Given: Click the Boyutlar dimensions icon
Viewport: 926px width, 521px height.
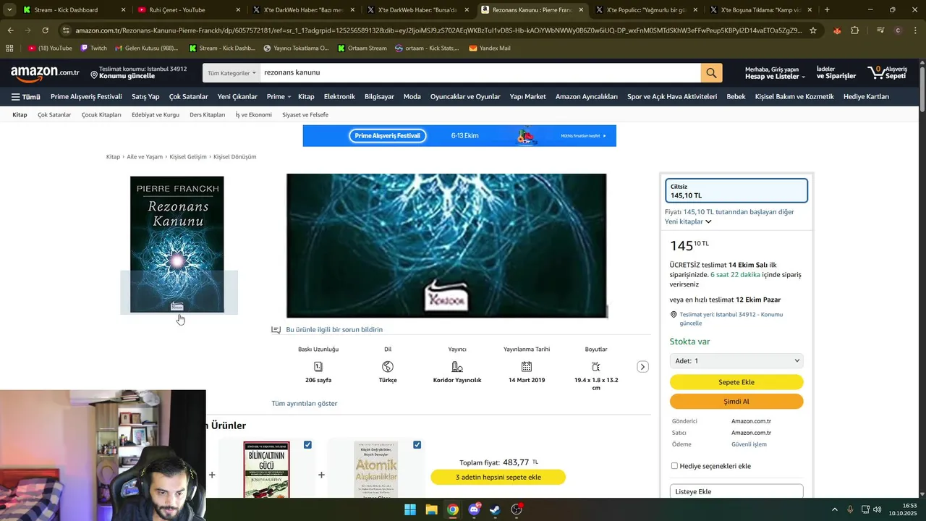Looking at the screenshot, I should pos(596,367).
